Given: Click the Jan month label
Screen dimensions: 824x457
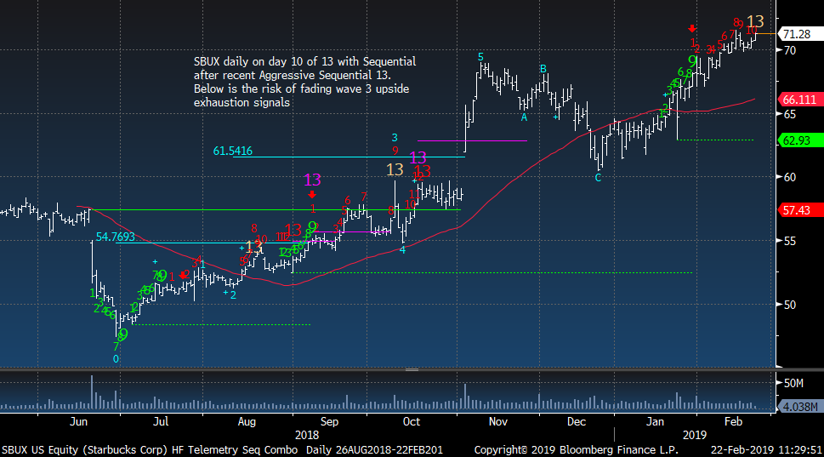Looking at the screenshot, I should (x=655, y=421).
